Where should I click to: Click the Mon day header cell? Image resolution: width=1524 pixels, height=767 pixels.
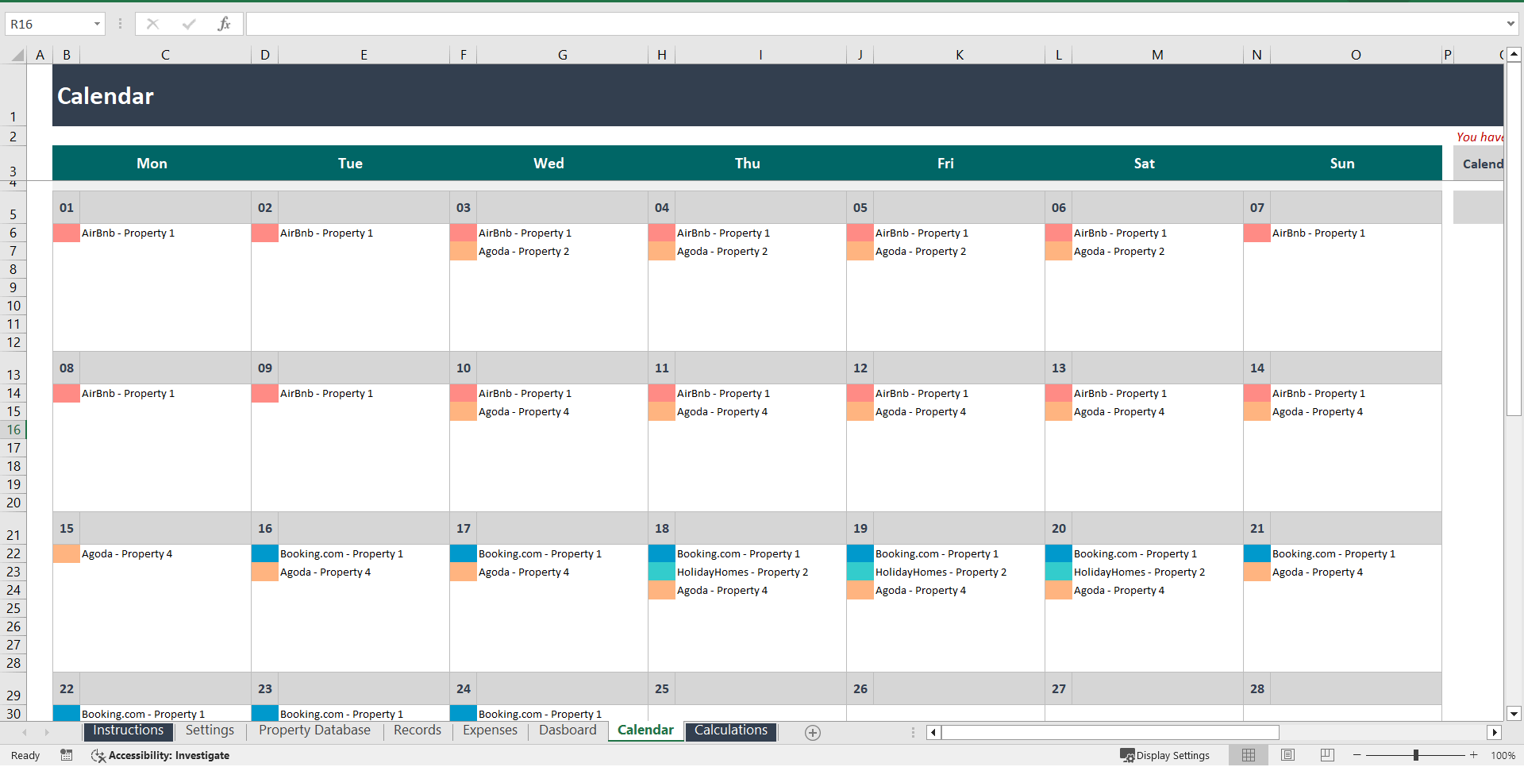(152, 163)
